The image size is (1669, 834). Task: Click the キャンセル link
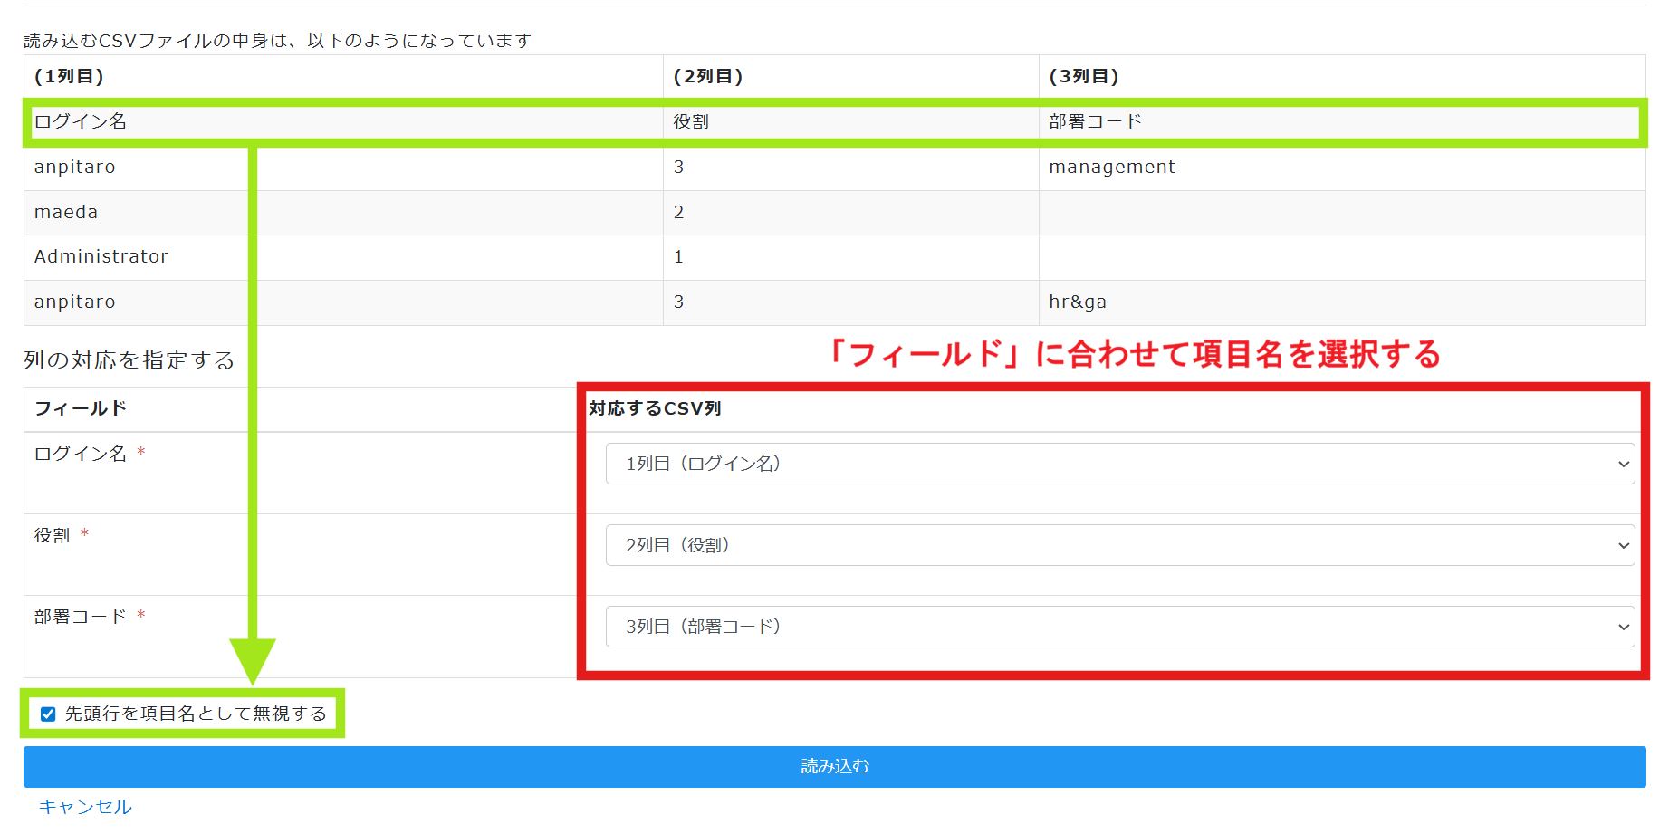[85, 807]
